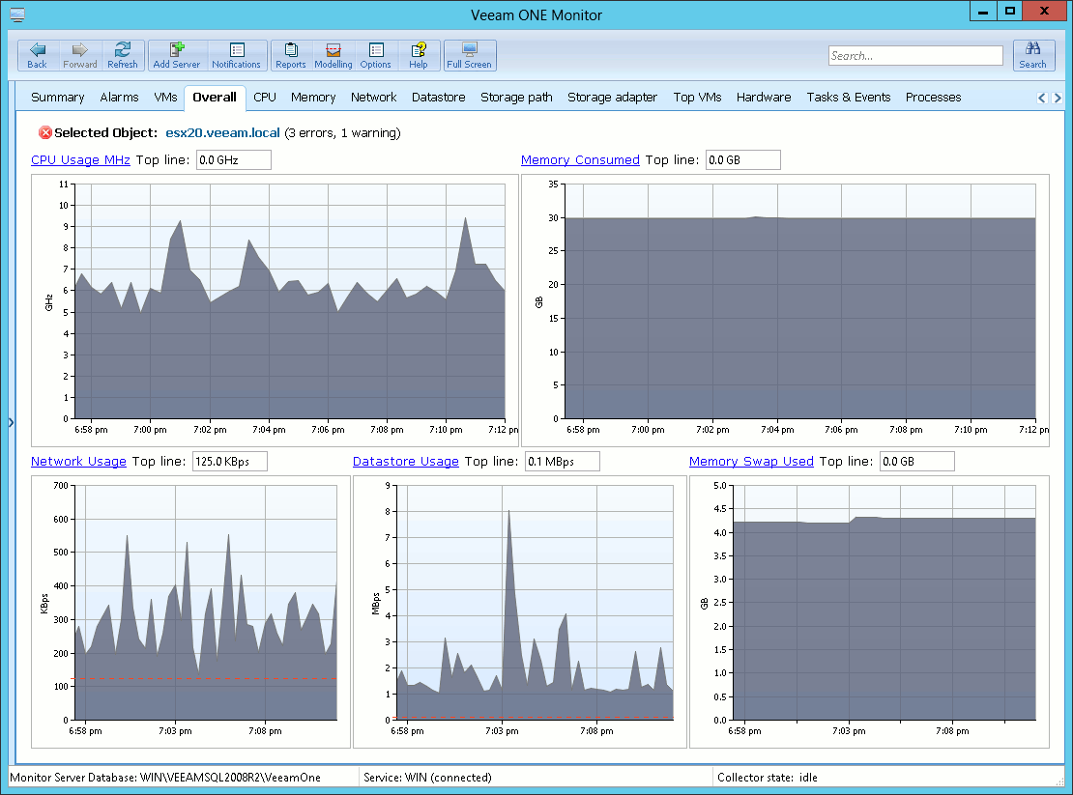Open Options from the toolbar

click(376, 55)
